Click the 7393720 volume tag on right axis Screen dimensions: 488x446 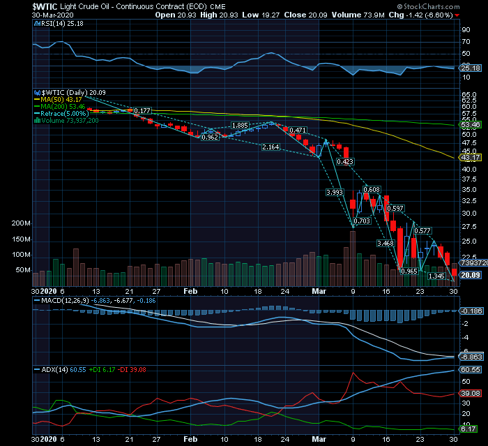(473, 262)
